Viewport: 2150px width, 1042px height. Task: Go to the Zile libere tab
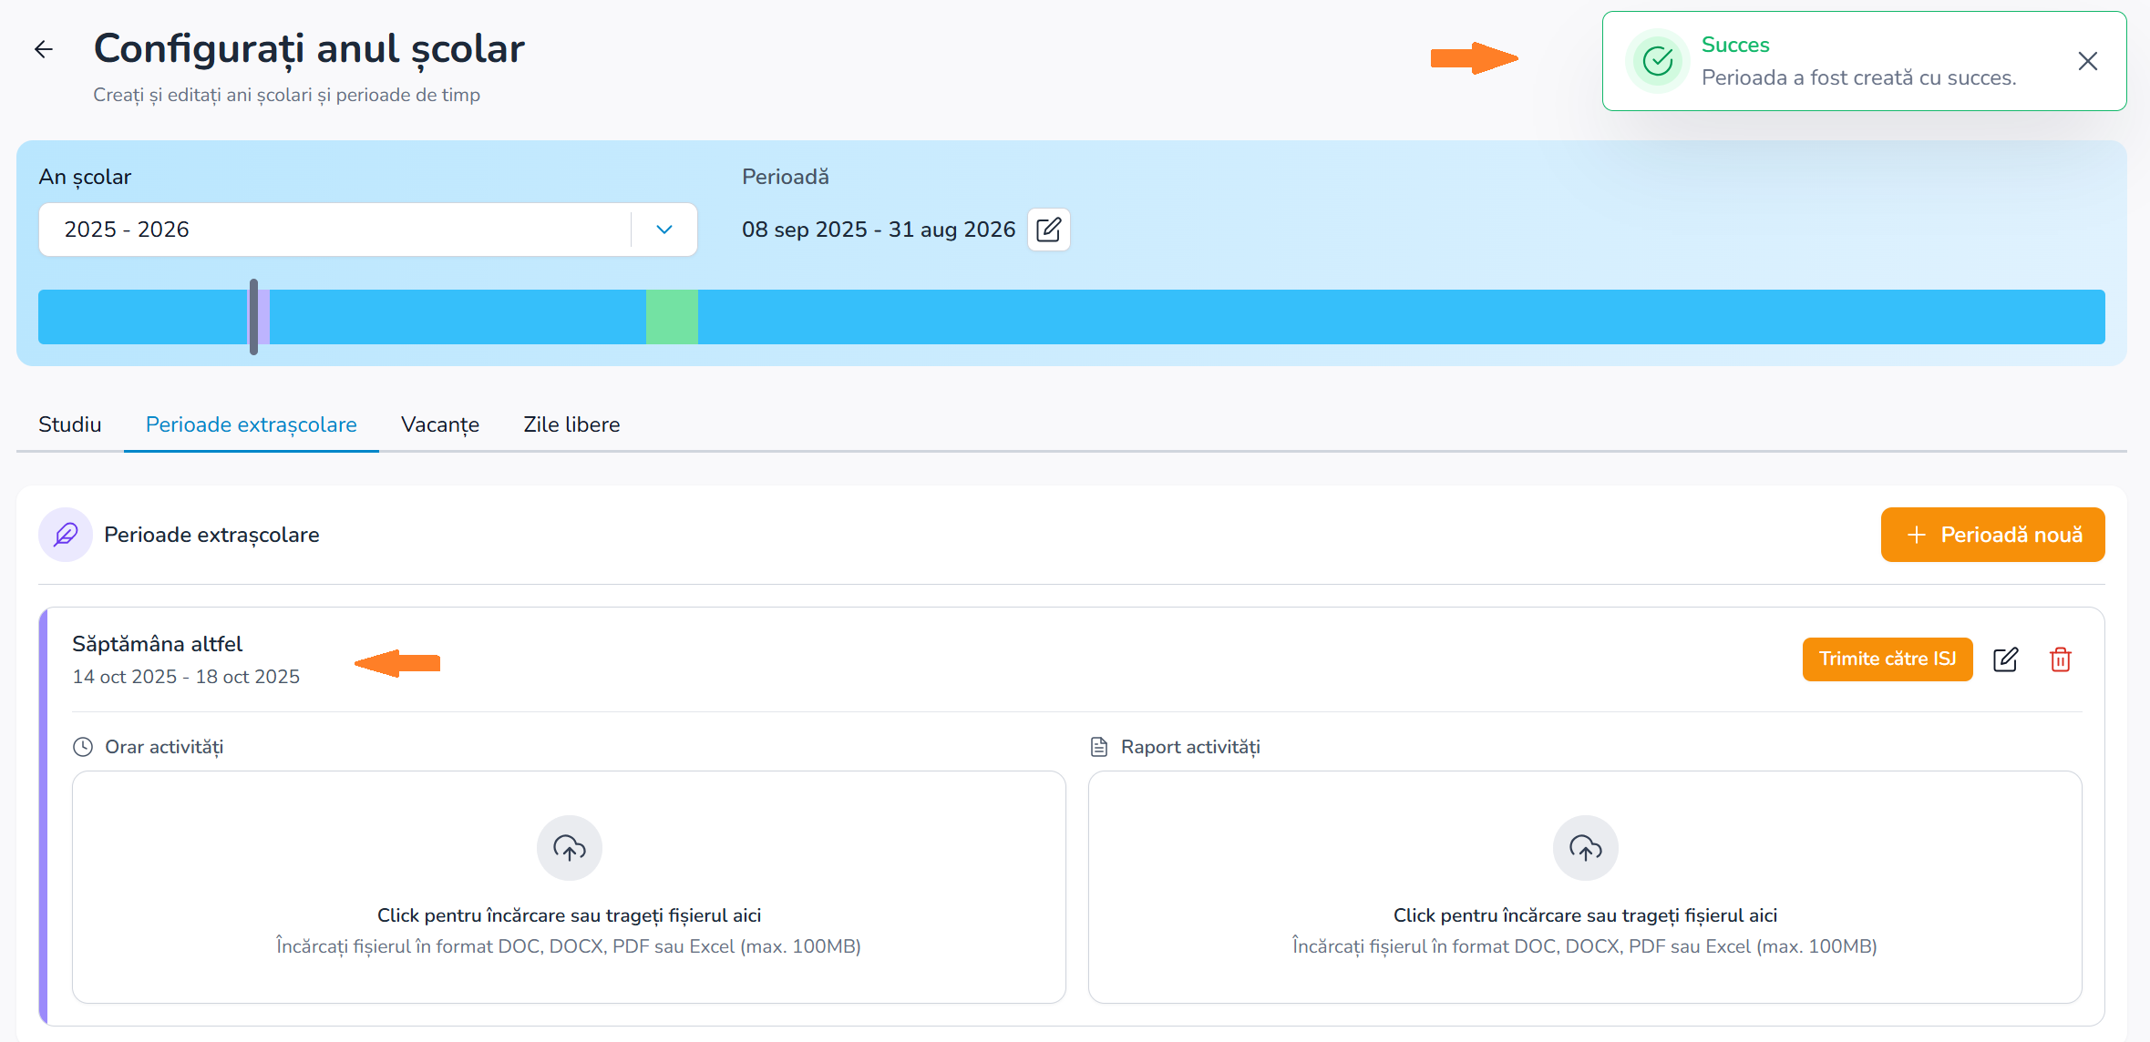[x=571, y=424]
